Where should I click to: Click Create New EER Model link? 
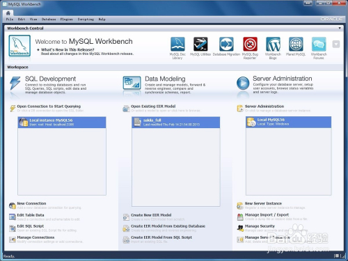[x=151, y=215]
